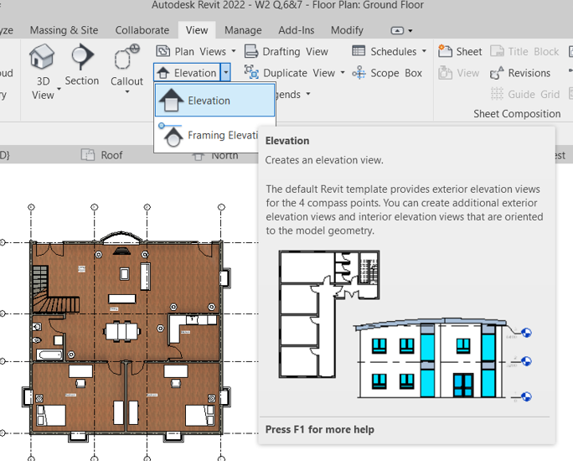Choose Framing Elevation from the dropdown
This screenshot has width=573, height=461.
point(206,135)
